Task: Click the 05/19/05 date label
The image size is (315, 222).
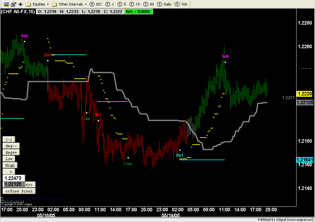Action: coord(170,215)
